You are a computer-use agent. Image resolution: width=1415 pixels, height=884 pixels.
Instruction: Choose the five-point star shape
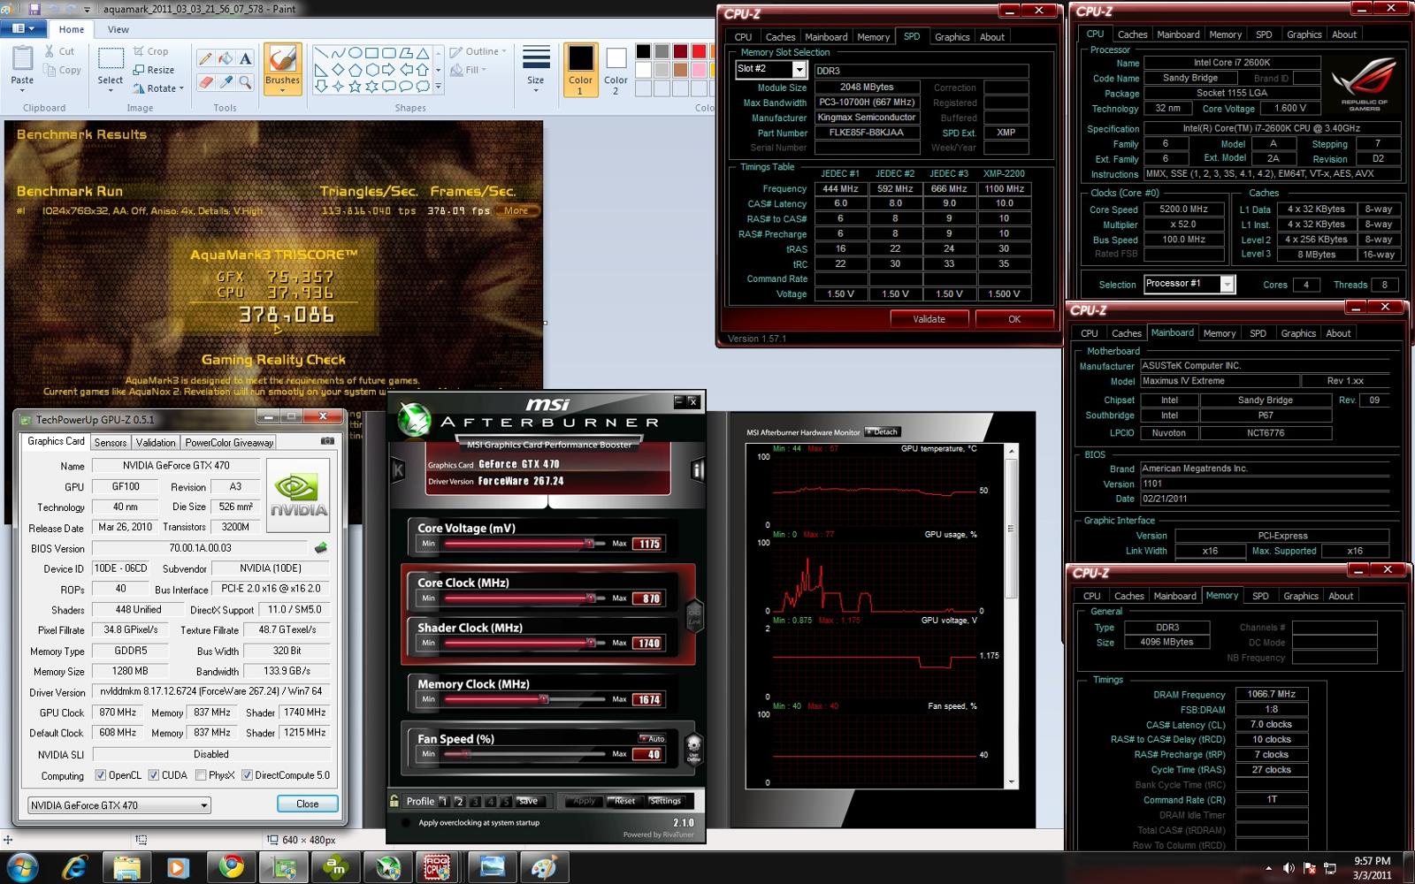[x=355, y=86]
